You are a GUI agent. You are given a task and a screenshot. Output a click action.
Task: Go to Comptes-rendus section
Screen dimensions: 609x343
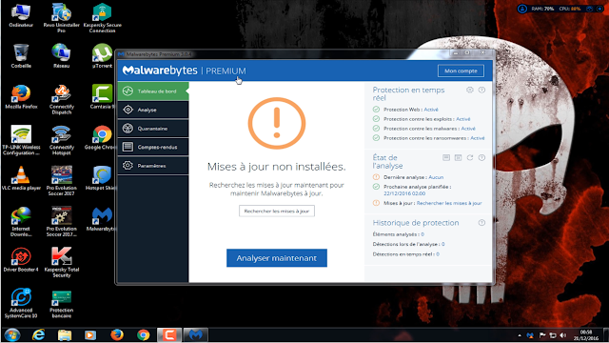pyautogui.click(x=153, y=147)
